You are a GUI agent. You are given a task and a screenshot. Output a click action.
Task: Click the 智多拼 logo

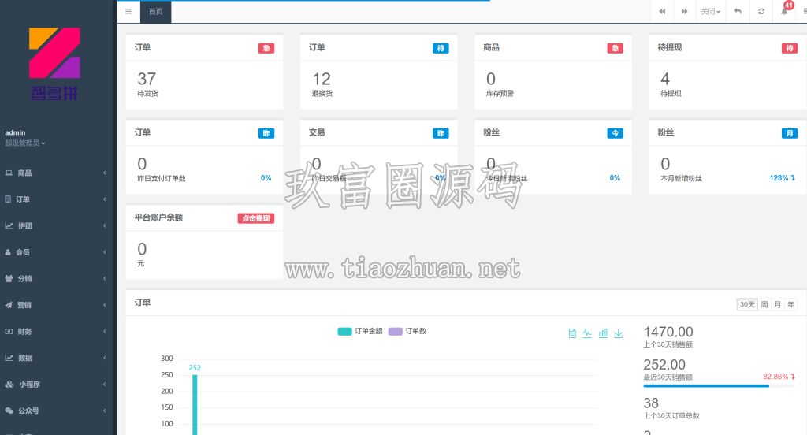[54, 64]
